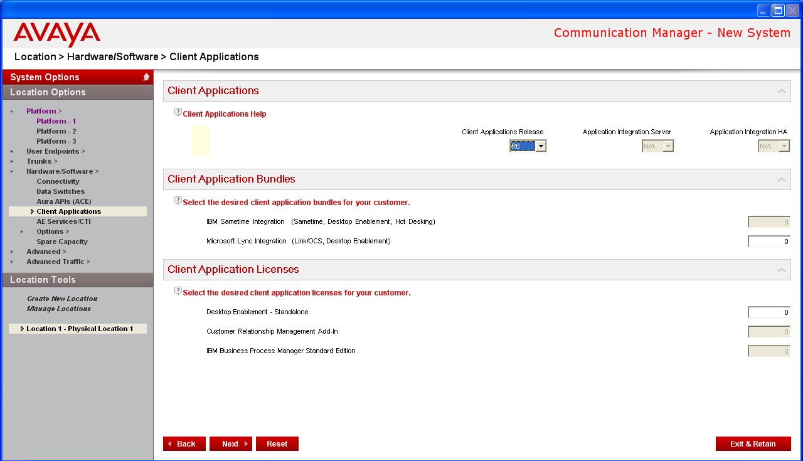
Task: Open Client Applications Help question icon
Action: click(x=178, y=112)
